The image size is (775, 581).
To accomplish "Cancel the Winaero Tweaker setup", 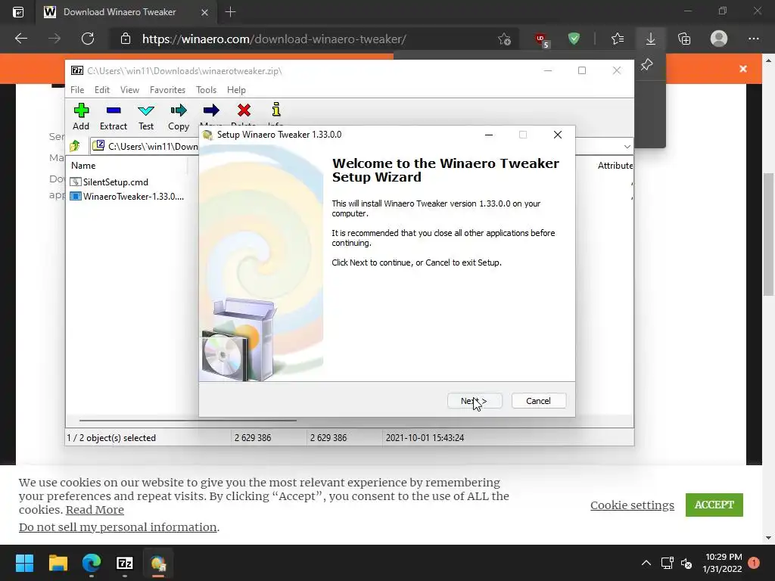I will point(538,401).
